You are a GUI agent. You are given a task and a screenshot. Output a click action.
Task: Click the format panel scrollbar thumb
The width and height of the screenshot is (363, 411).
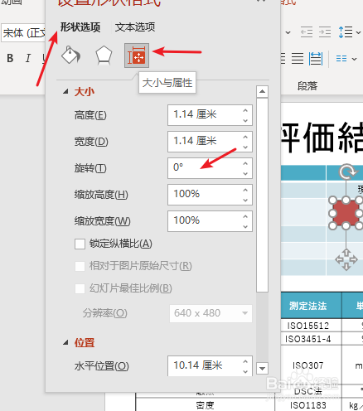(262, 195)
